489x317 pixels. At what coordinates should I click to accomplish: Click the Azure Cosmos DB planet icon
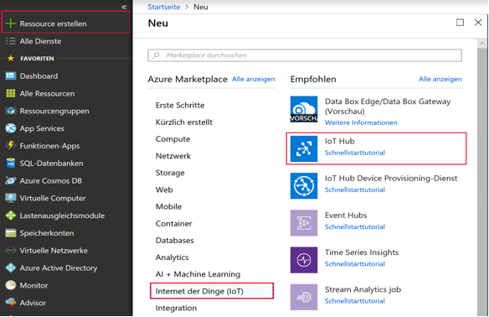pos(11,181)
